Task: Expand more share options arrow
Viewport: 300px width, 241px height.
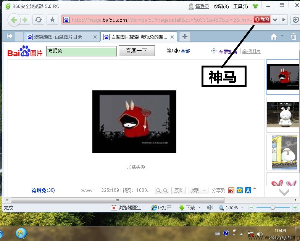Action: click(255, 189)
